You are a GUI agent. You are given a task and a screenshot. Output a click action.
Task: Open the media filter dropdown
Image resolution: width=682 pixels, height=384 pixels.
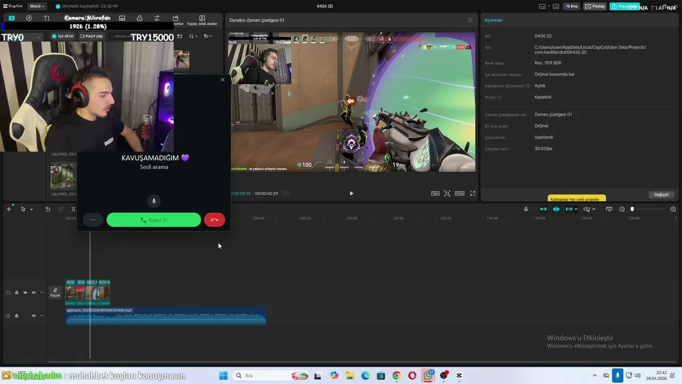coord(208,36)
